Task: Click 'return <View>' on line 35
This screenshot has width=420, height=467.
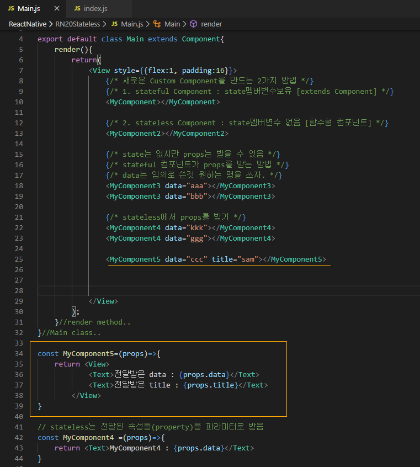Action: click(82, 364)
